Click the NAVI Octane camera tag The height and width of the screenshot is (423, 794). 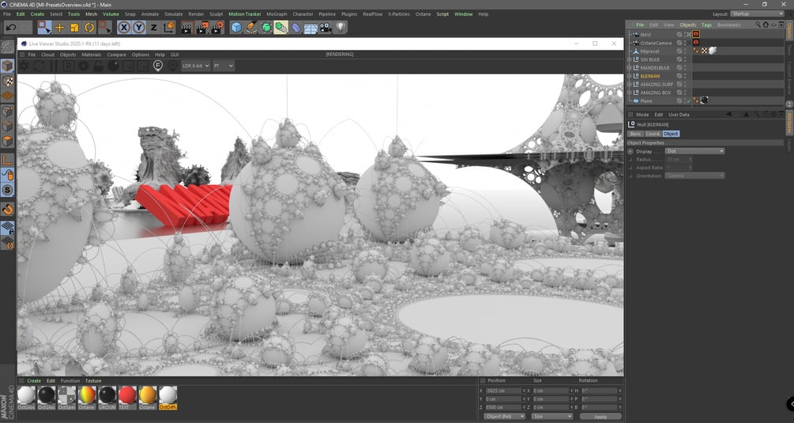click(x=696, y=35)
